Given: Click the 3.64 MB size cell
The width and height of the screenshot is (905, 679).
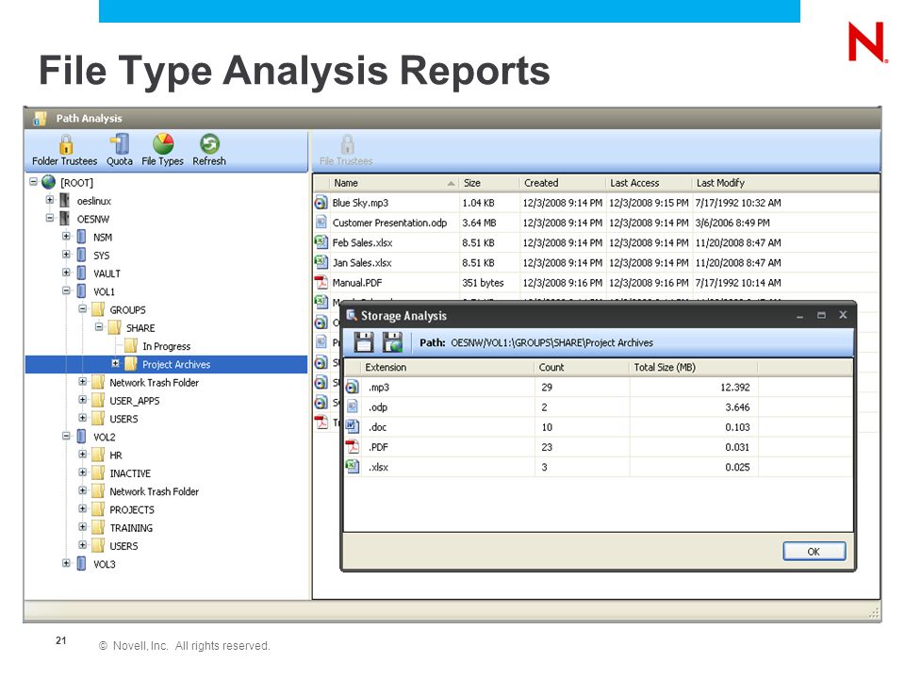Looking at the screenshot, I should click(479, 223).
